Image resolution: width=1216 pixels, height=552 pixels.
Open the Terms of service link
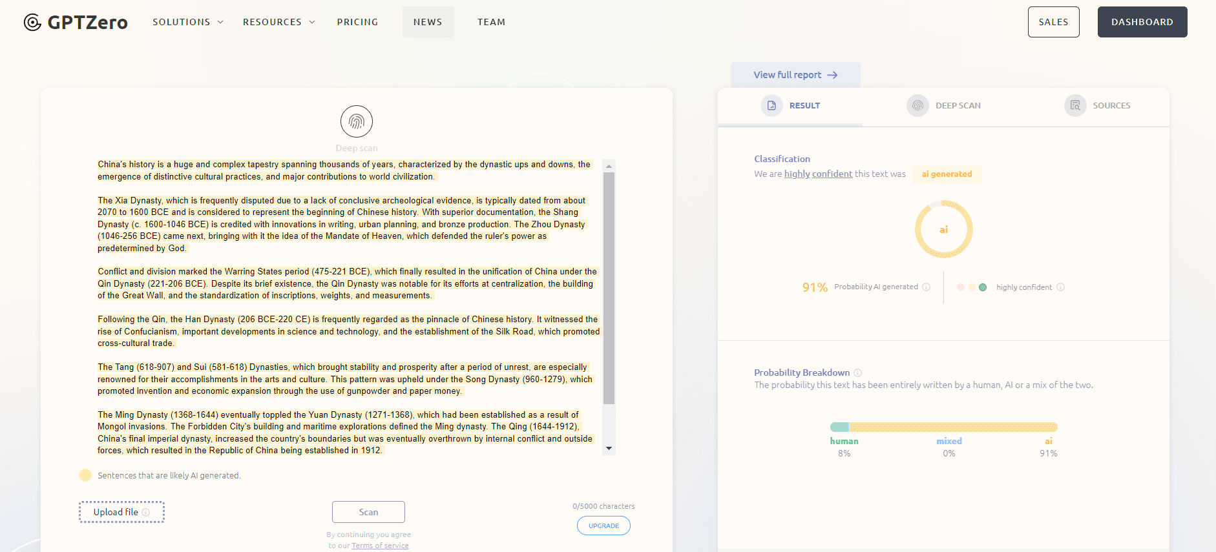[380, 546]
